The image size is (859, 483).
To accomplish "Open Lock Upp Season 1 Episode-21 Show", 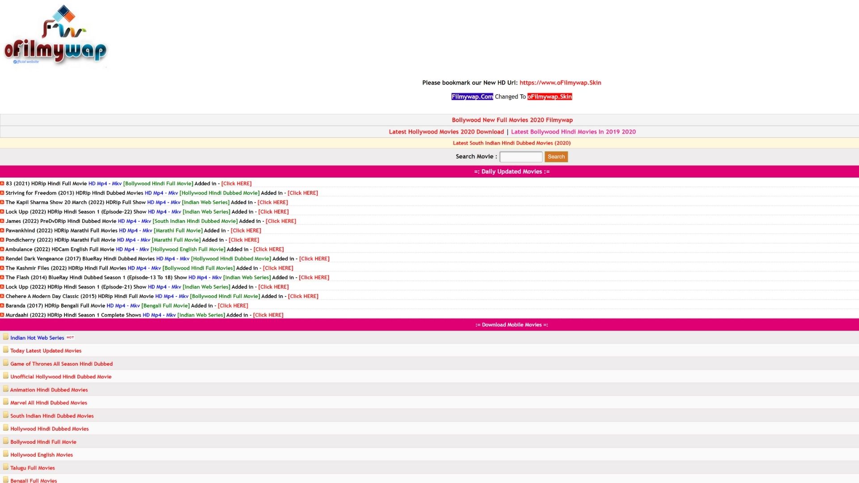I will point(76,287).
